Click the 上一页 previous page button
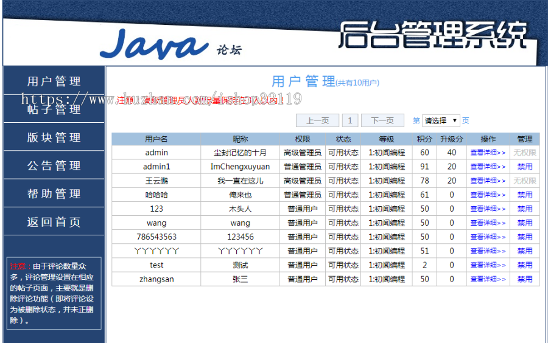548x343 pixels. [317, 121]
